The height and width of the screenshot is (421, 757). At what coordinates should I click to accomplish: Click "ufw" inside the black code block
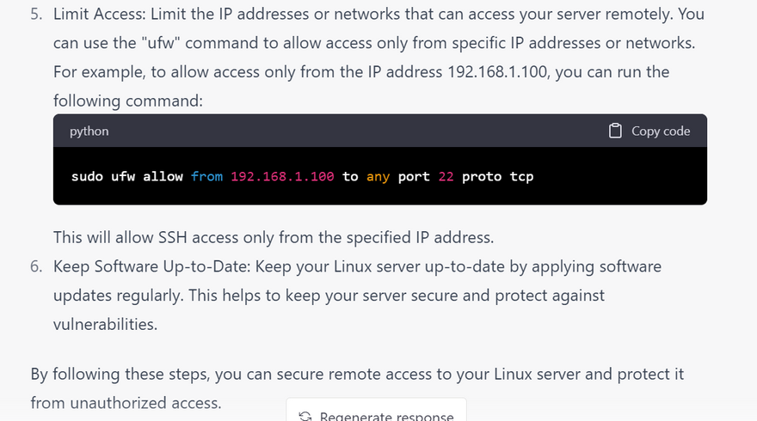point(122,176)
